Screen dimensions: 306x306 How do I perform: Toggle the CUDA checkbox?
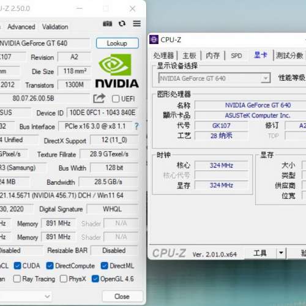pos(17,266)
